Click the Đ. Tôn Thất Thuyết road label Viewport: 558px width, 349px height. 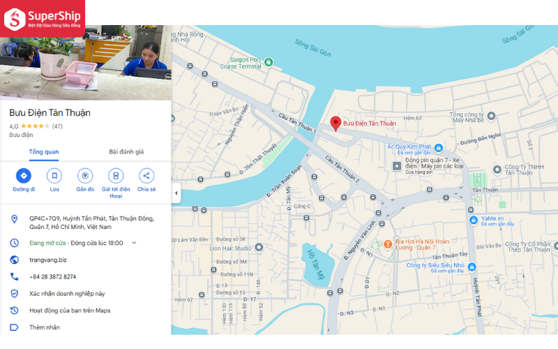click(257, 159)
